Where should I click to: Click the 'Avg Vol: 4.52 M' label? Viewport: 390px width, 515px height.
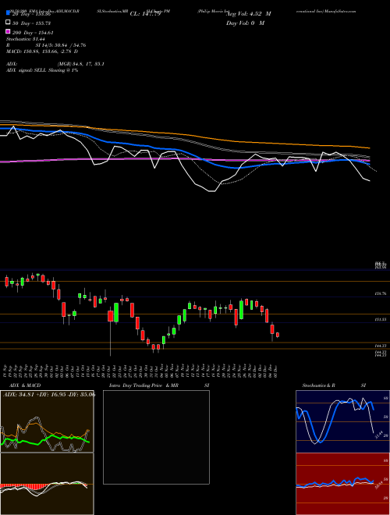(249, 14)
